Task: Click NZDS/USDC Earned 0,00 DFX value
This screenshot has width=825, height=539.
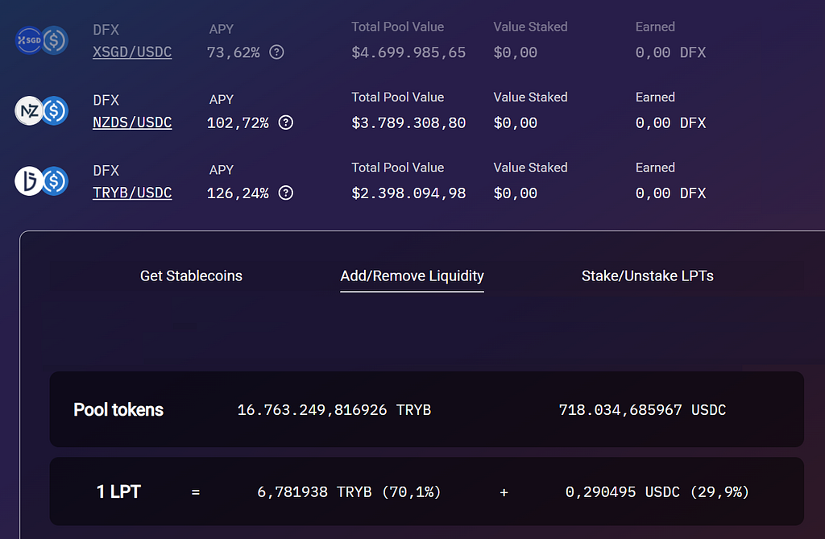Action: coord(671,122)
